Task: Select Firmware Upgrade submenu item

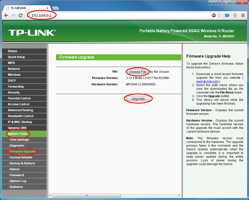Action: [25, 151]
